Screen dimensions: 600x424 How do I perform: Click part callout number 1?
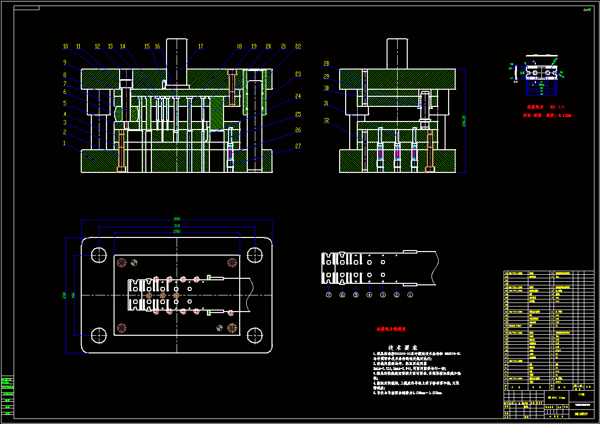[64, 143]
